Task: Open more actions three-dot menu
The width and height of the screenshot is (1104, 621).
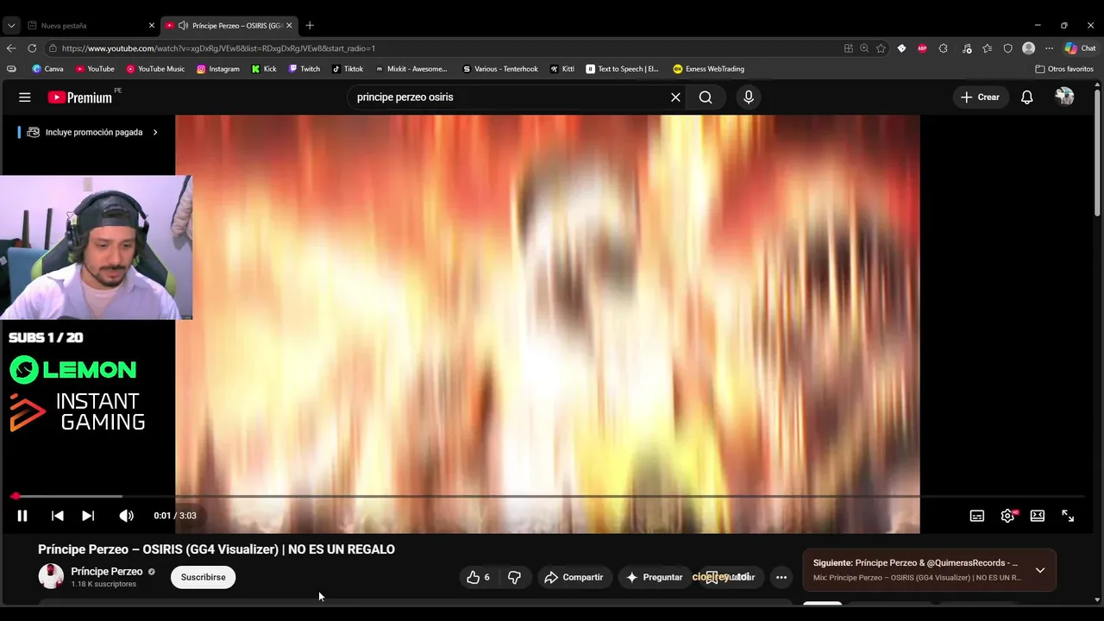Action: (x=781, y=577)
